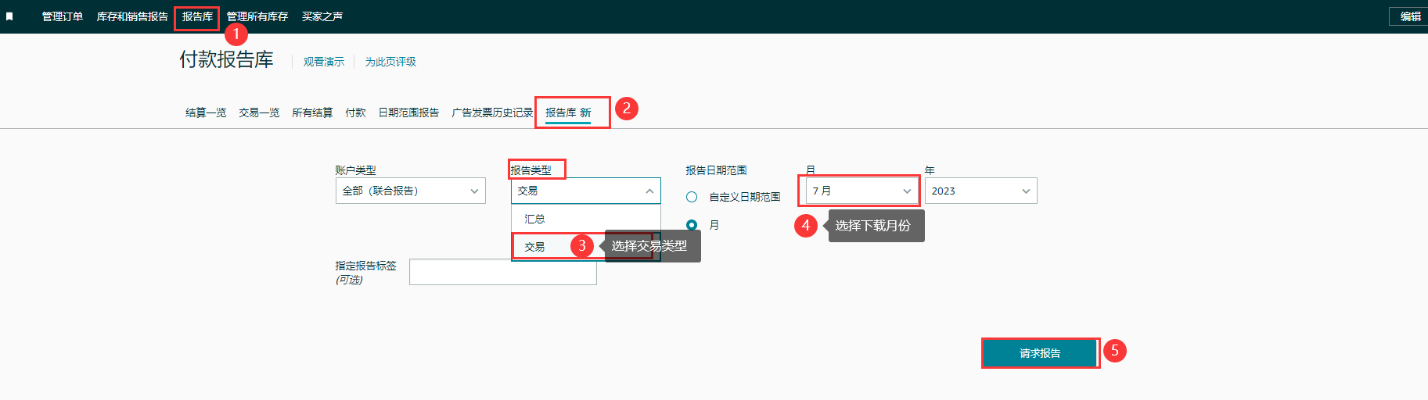Open the year dropdown showing 2023
The width and height of the screenshot is (1428, 400).
coord(980,191)
